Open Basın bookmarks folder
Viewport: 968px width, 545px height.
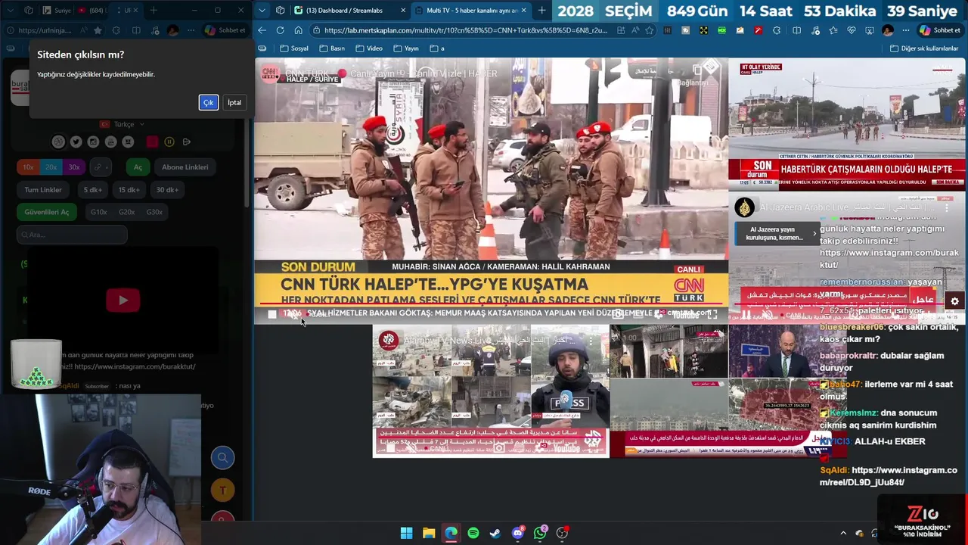tap(332, 48)
